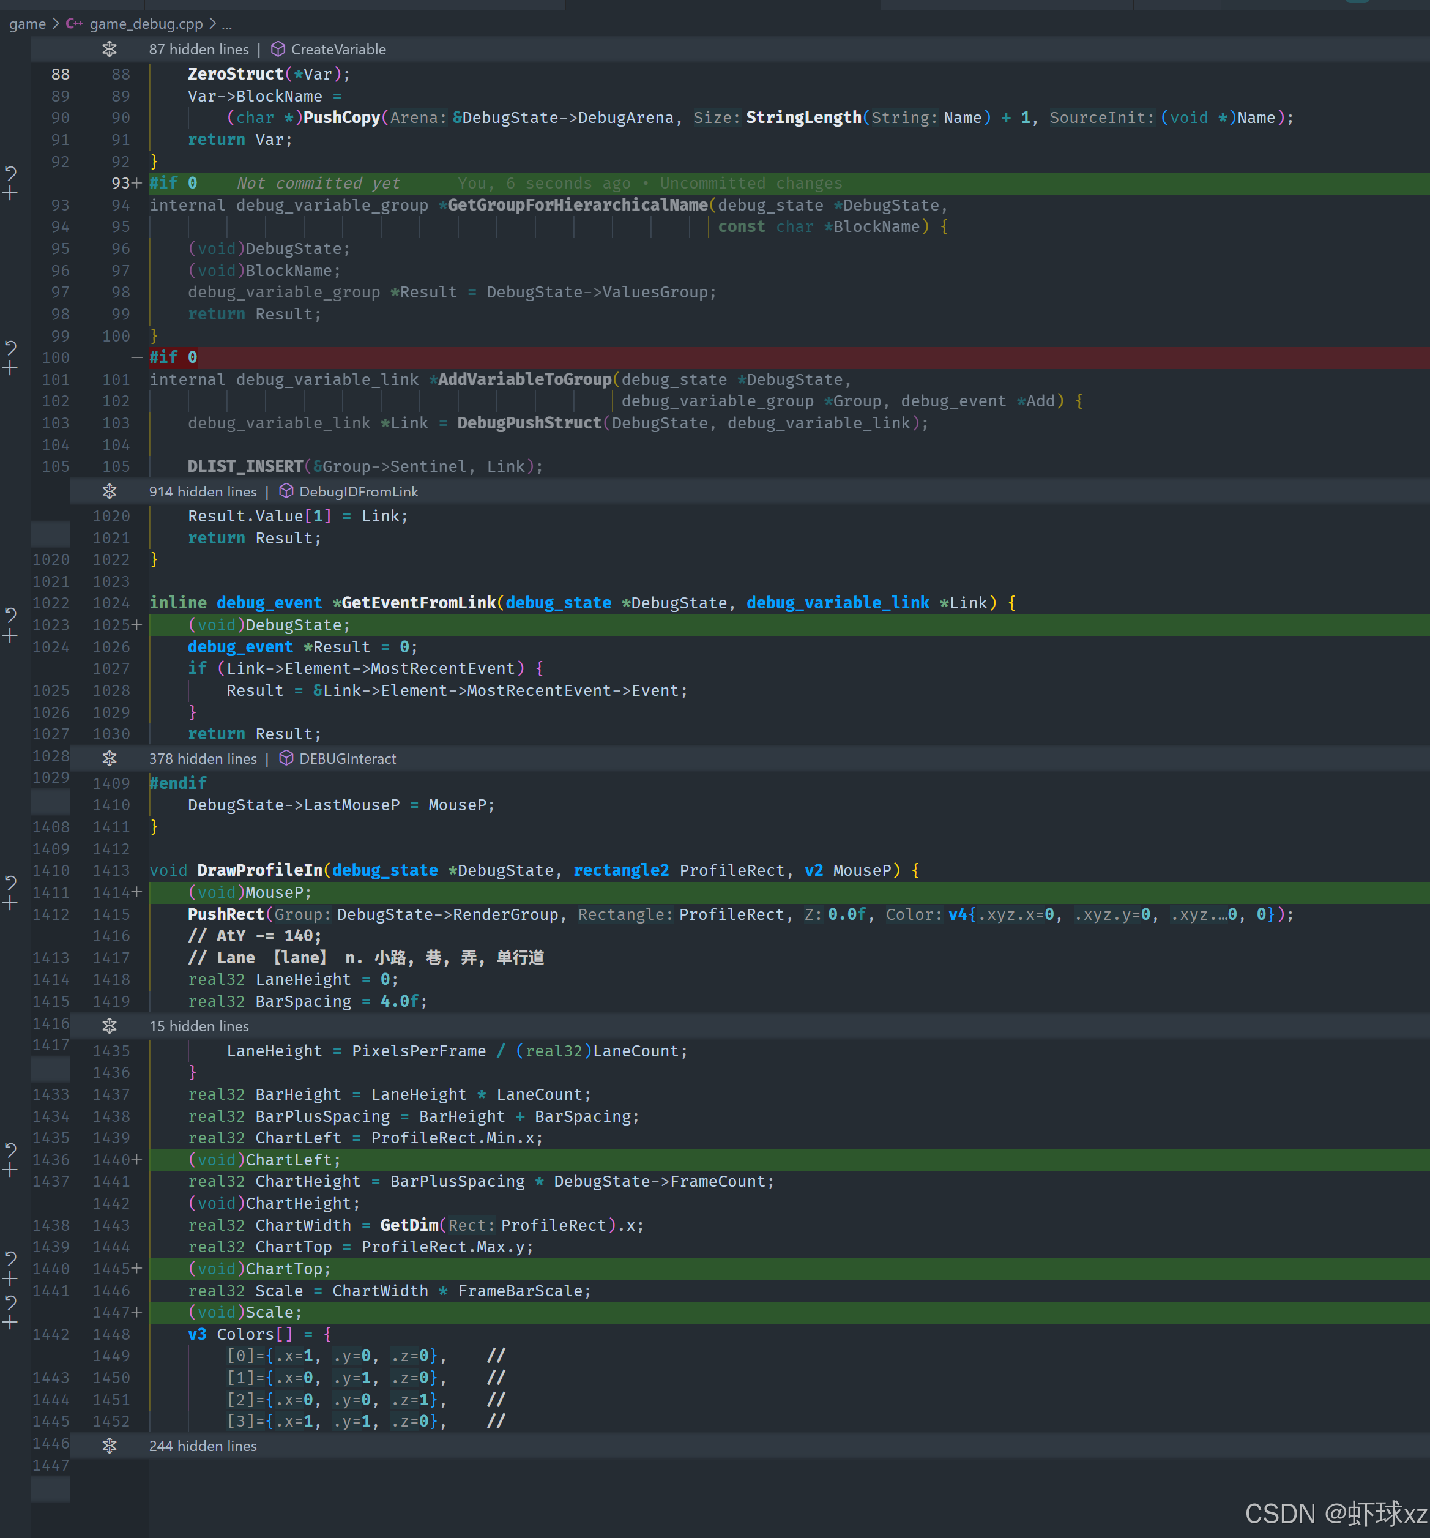
Task: Jump to DebugIDFromLink symbol link
Action: coord(358,492)
